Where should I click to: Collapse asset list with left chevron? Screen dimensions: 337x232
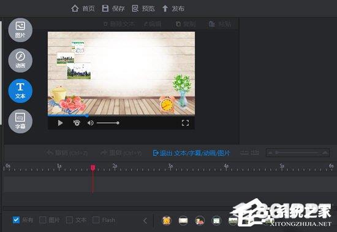pyautogui.click(x=145, y=220)
